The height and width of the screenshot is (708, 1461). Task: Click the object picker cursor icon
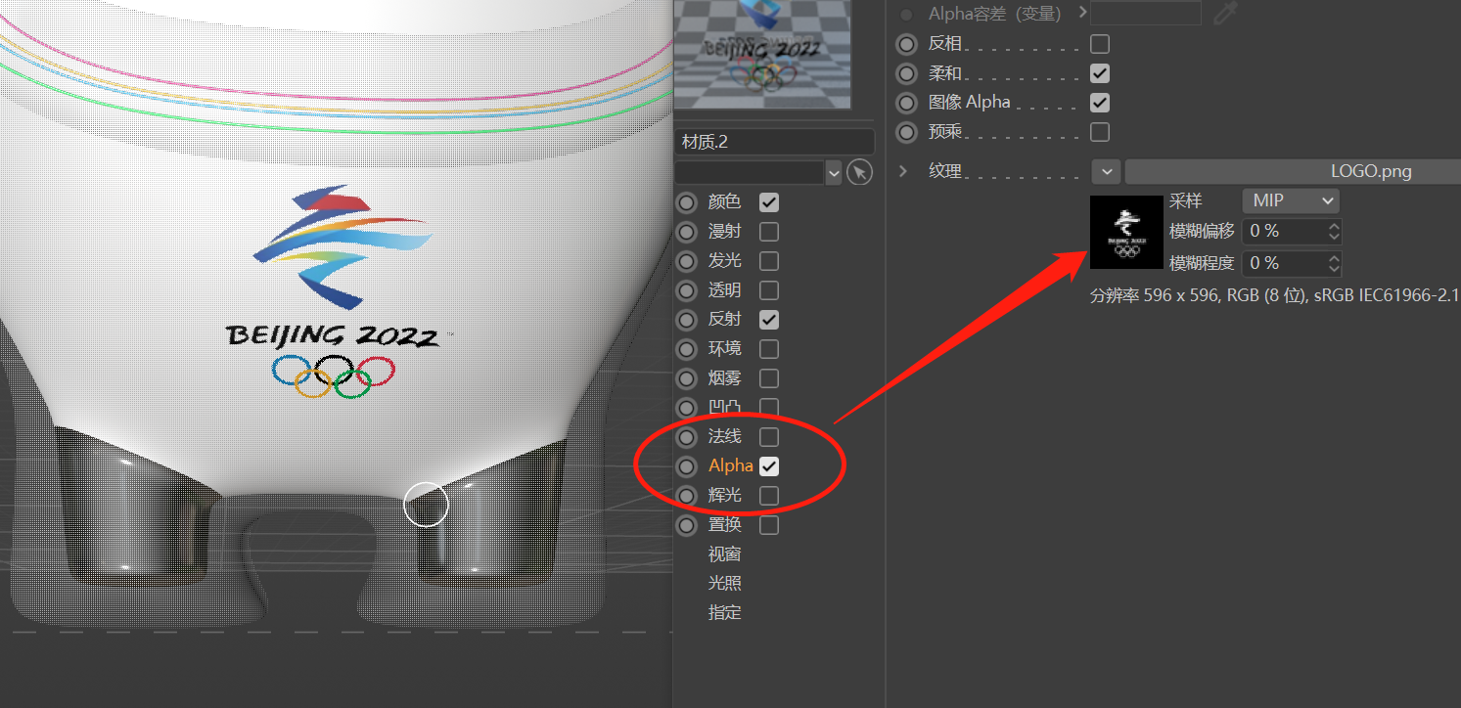[x=859, y=172]
